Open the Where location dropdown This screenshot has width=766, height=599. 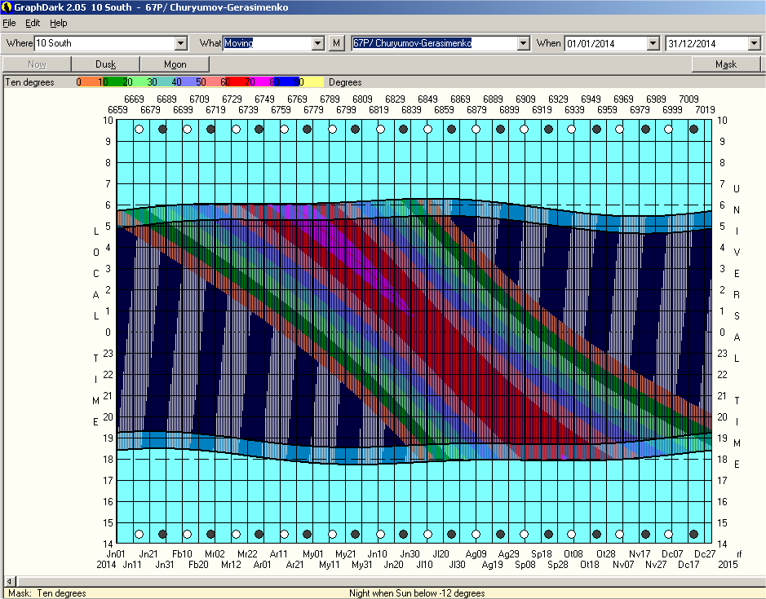[x=181, y=43]
